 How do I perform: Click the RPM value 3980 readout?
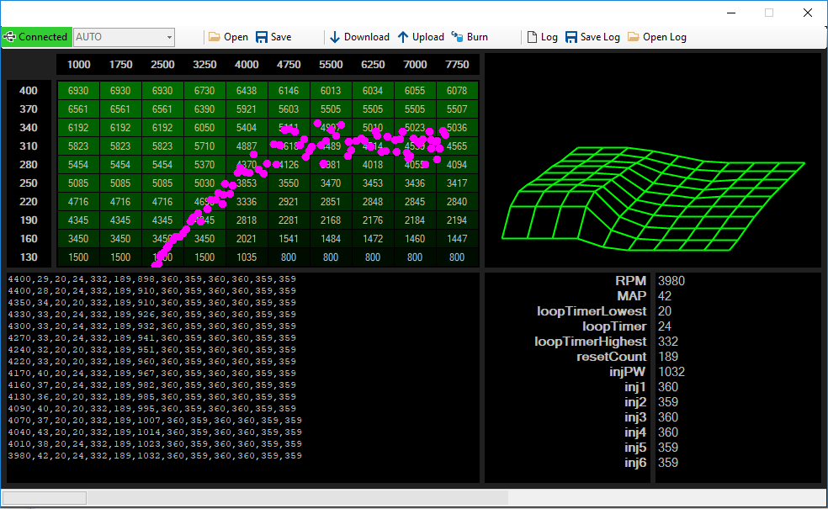coord(671,281)
